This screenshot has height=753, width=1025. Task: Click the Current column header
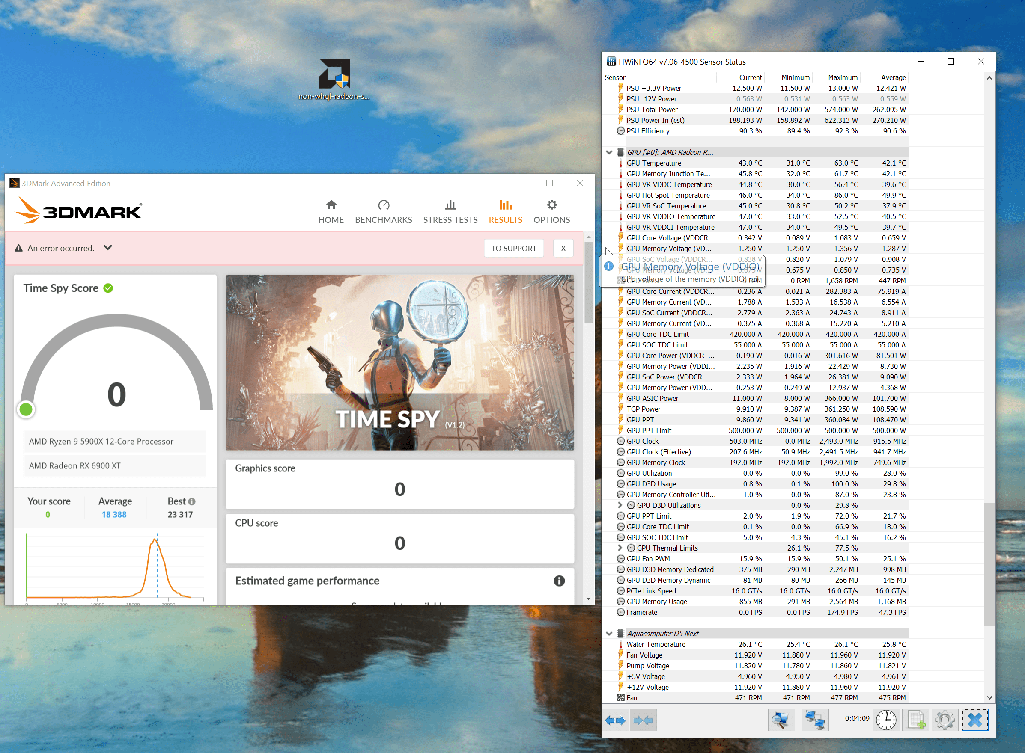pos(740,77)
